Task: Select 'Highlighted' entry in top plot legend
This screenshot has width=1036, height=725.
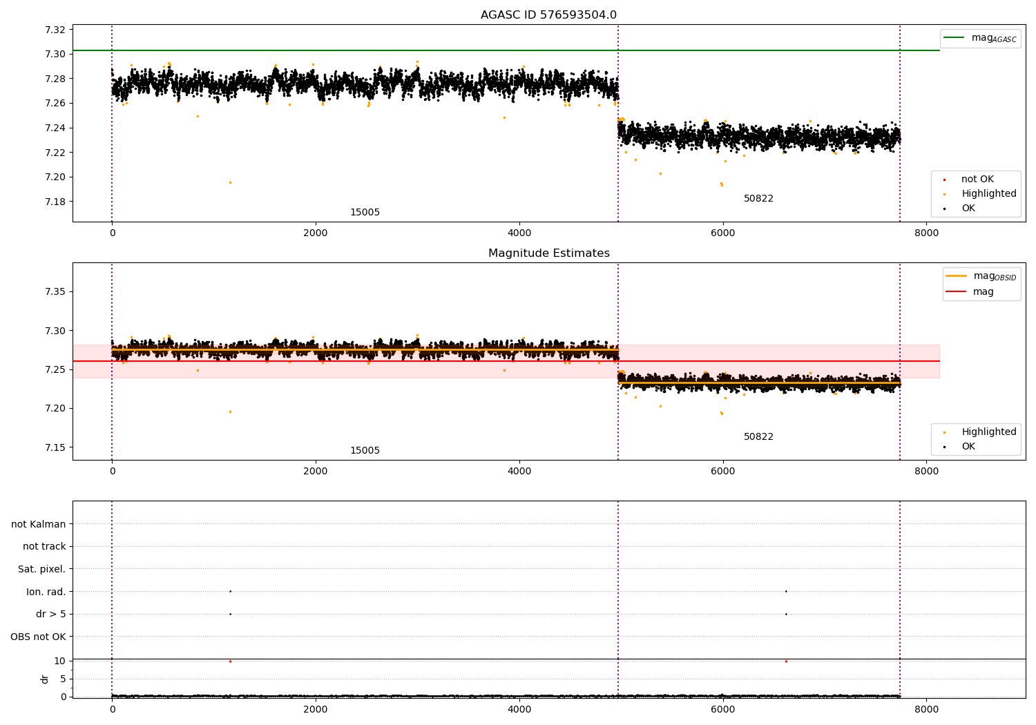Action: (x=989, y=194)
